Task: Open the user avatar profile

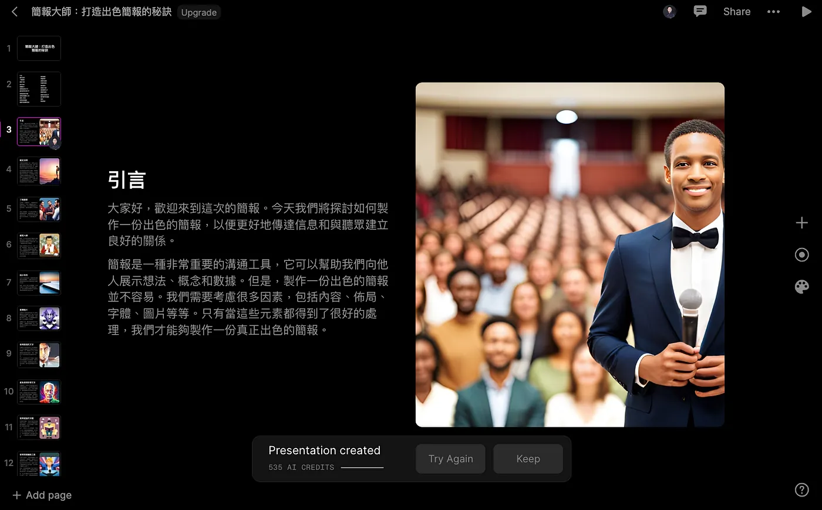Action: 669,12
